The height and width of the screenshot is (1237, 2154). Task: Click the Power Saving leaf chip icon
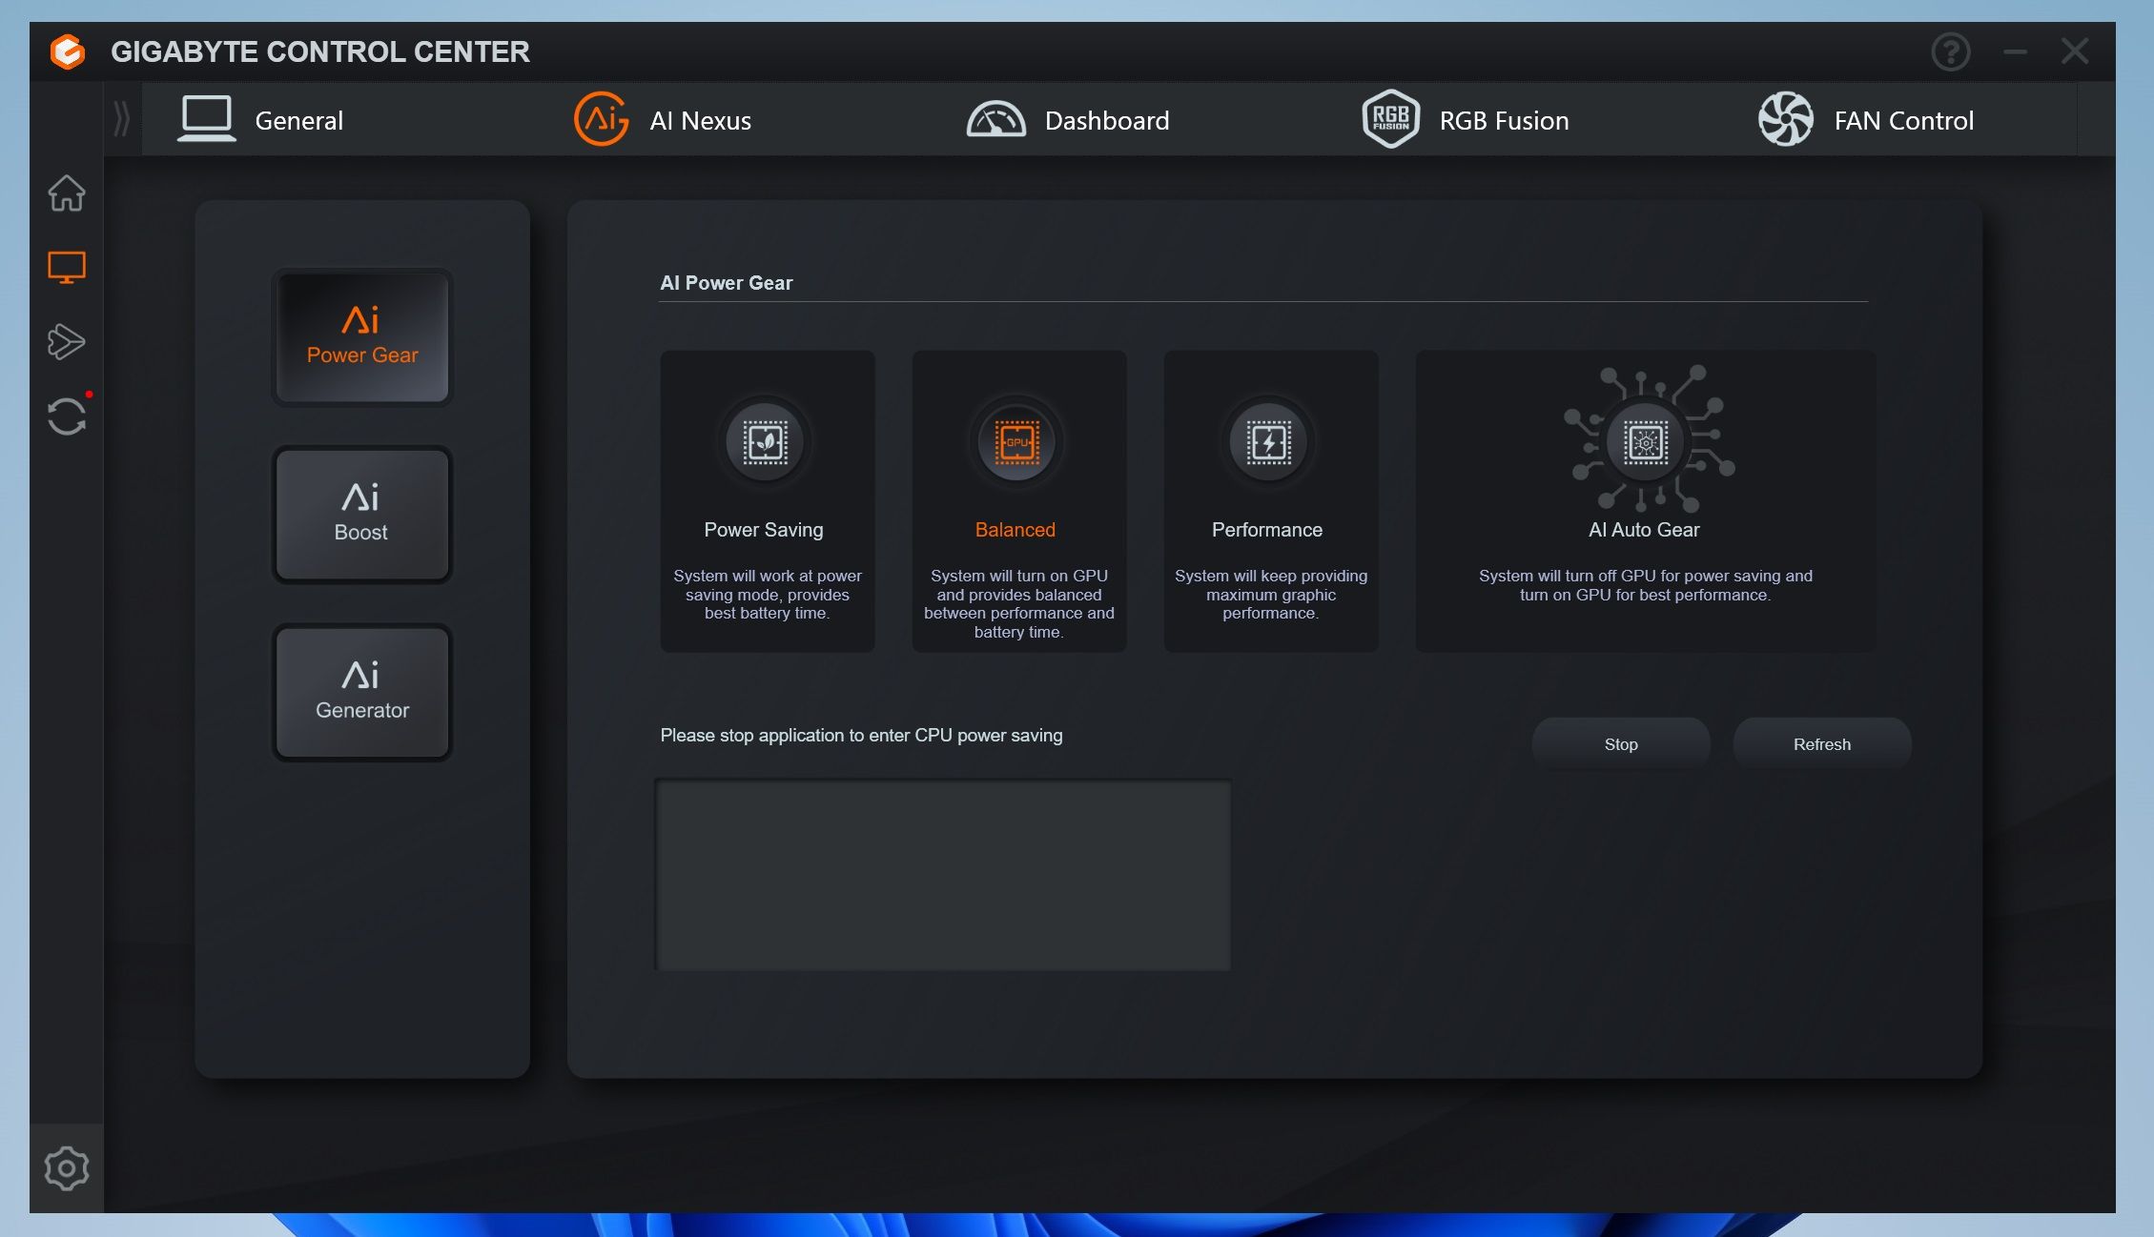coord(765,442)
